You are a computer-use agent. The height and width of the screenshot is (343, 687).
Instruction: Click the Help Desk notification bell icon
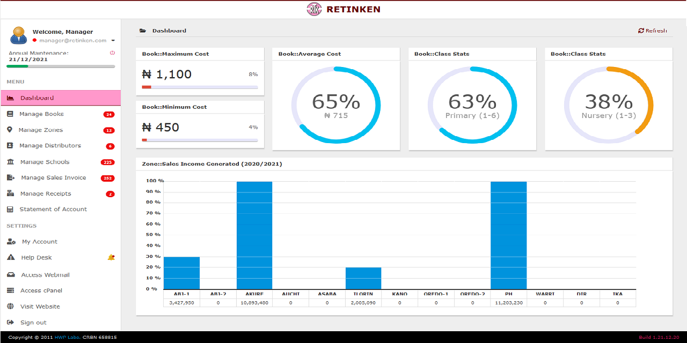(x=111, y=257)
